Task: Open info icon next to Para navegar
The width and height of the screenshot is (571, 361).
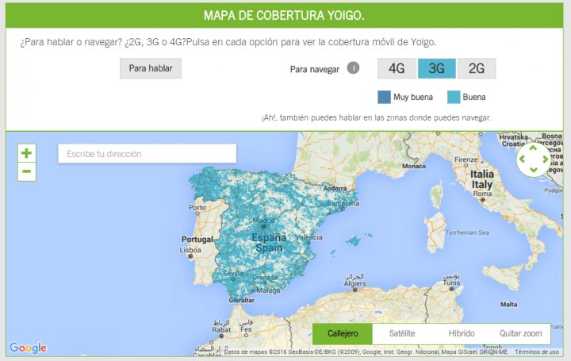Action: click(x=353, y=67)
